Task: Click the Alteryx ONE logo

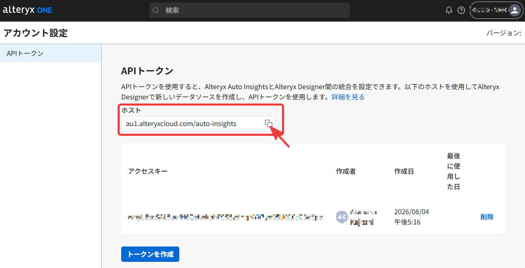Action: (27, 10)
